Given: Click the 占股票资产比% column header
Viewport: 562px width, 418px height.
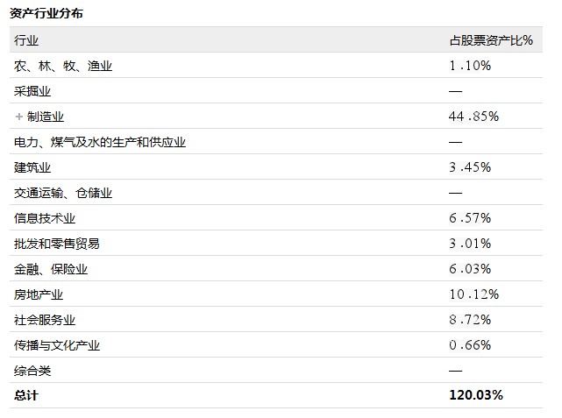Looking at the screenshot, I should click(491, 40).
